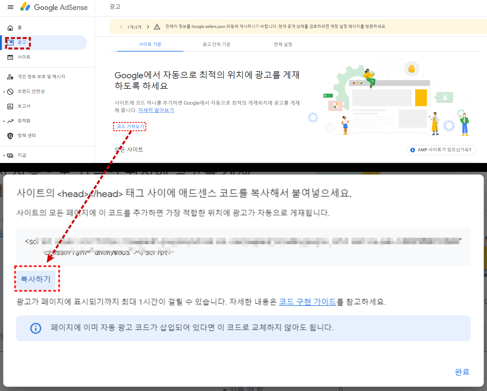Screen dimensions: 487x391
Task: Open the 홈 home icon in sidebar
Action: (10, 28)
